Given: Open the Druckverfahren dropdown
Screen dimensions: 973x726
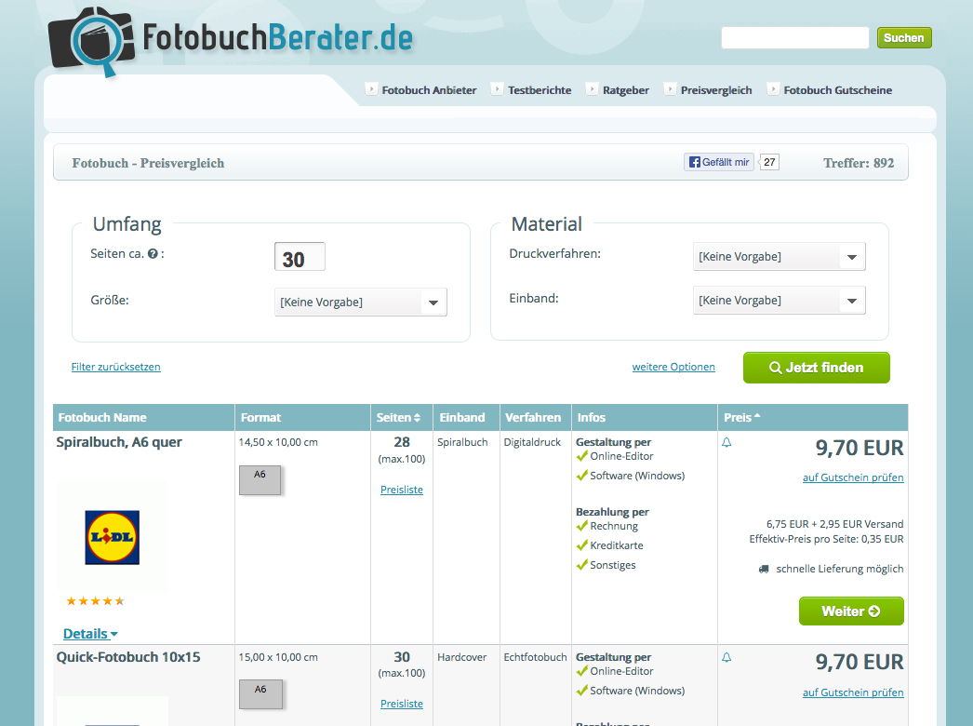Looking at the screenshot, I should (779, 257).
